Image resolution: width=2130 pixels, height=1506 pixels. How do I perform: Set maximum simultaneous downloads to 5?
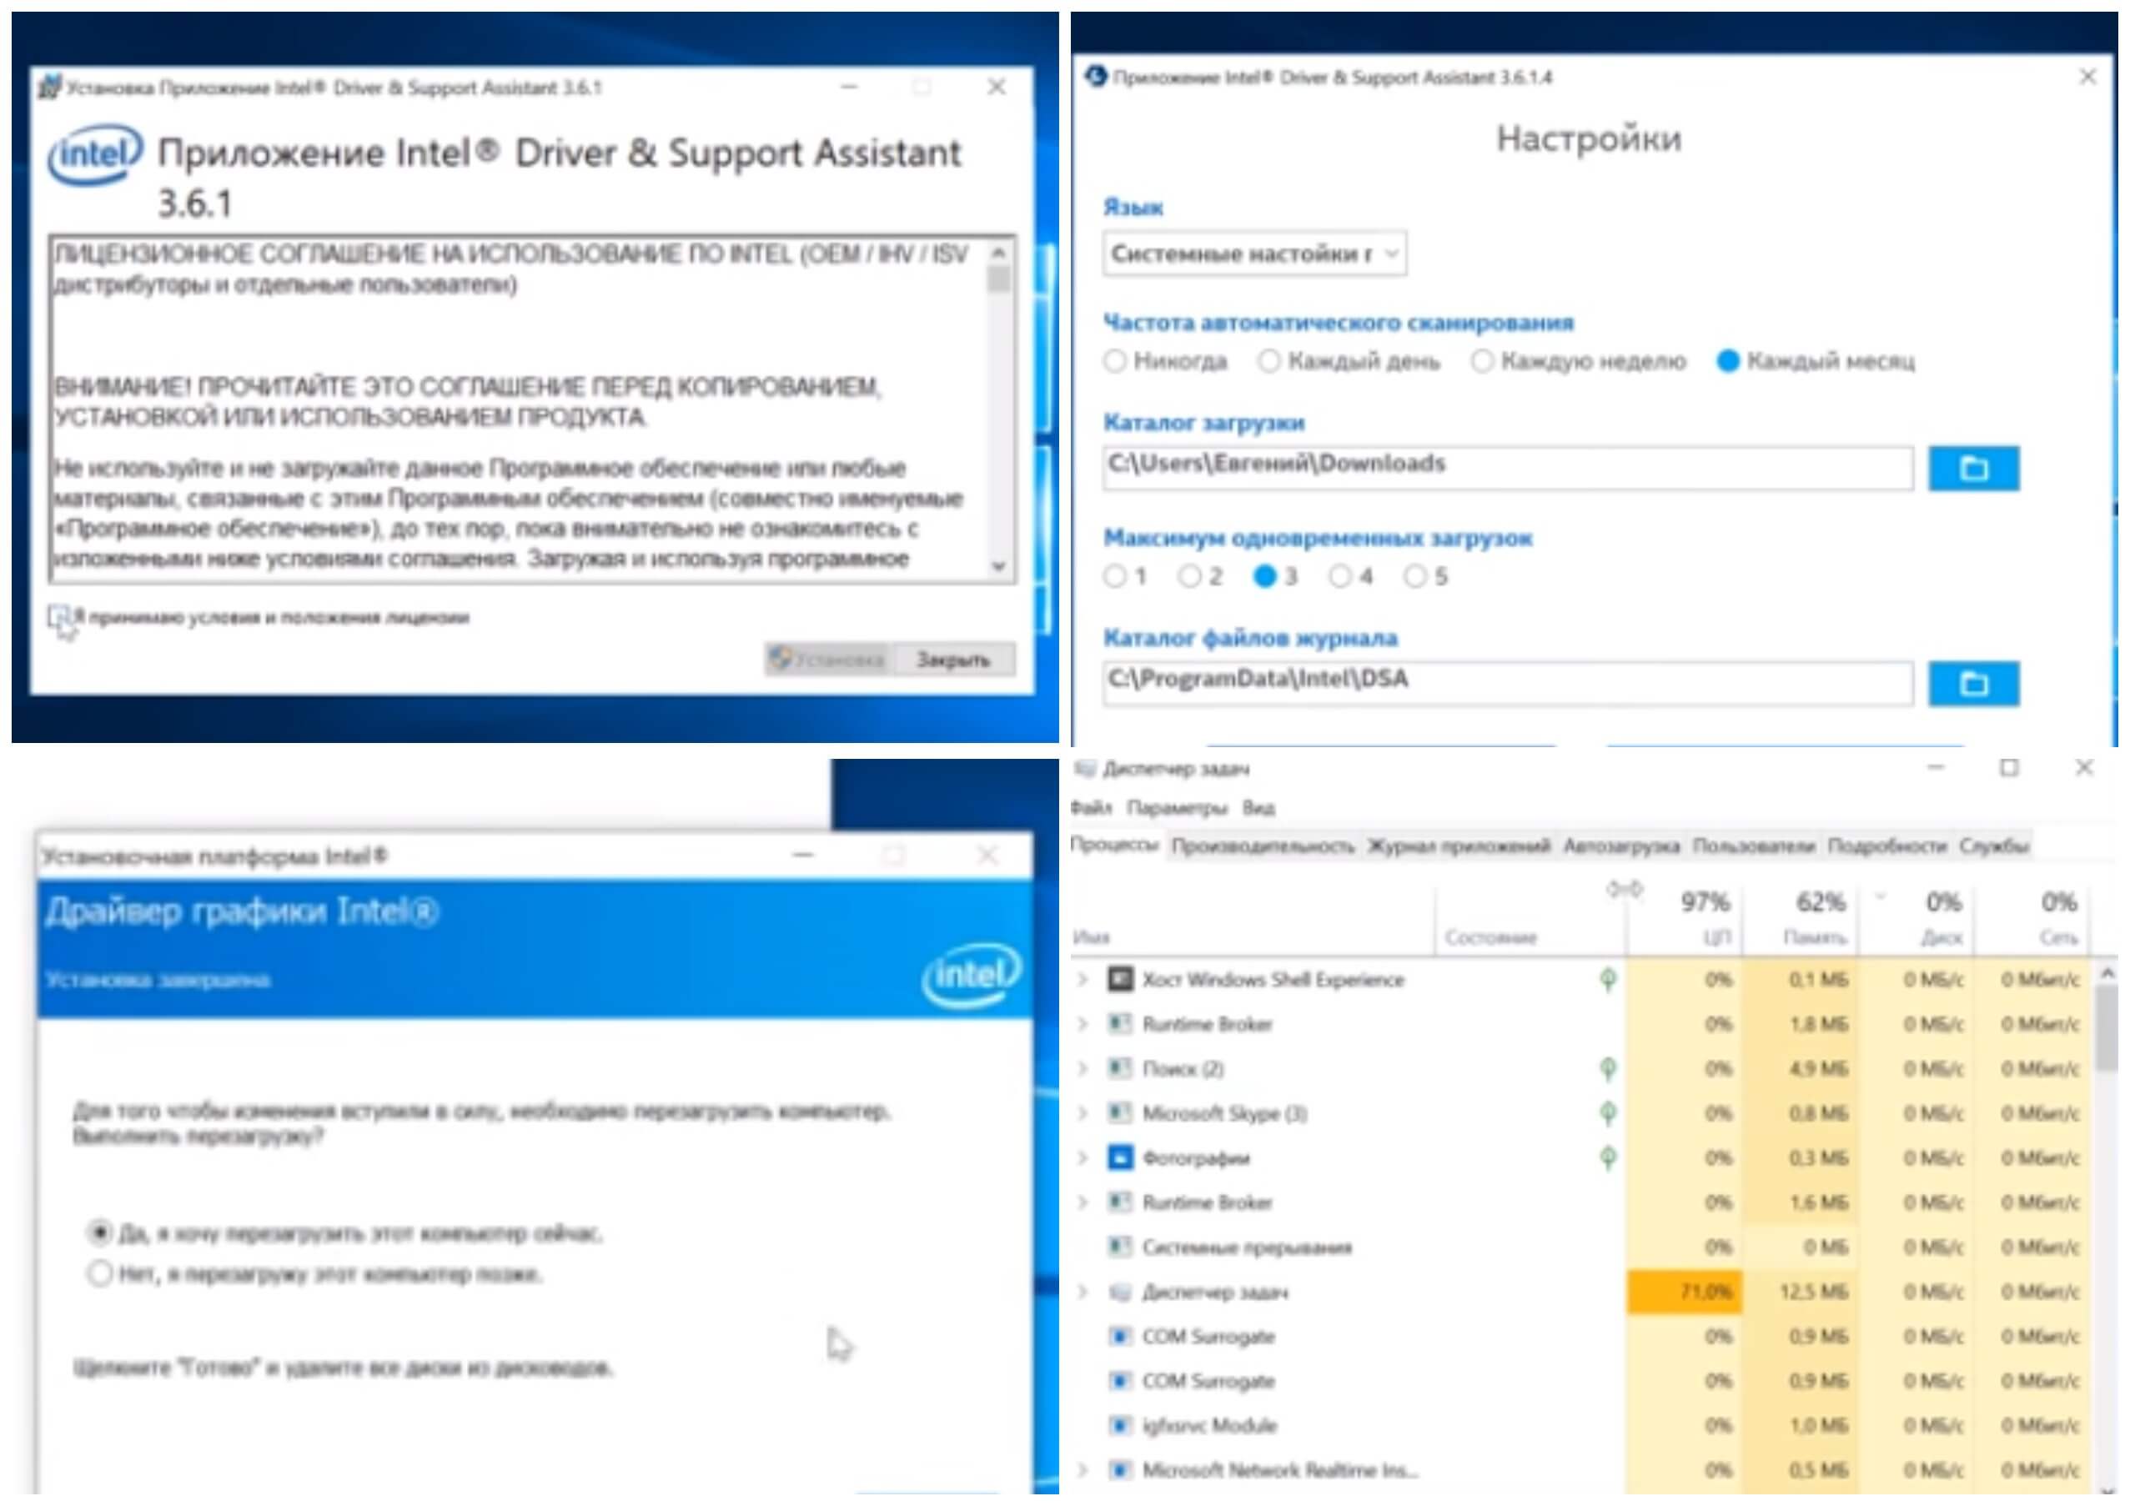pos(1414,577)
